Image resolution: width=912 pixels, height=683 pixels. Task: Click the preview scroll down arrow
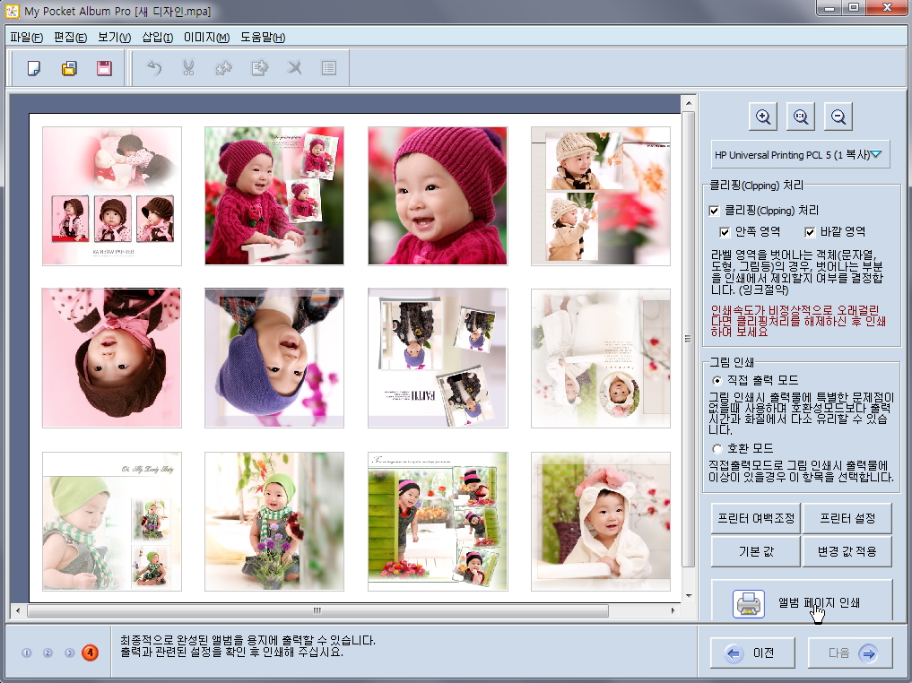pos(688,595)
